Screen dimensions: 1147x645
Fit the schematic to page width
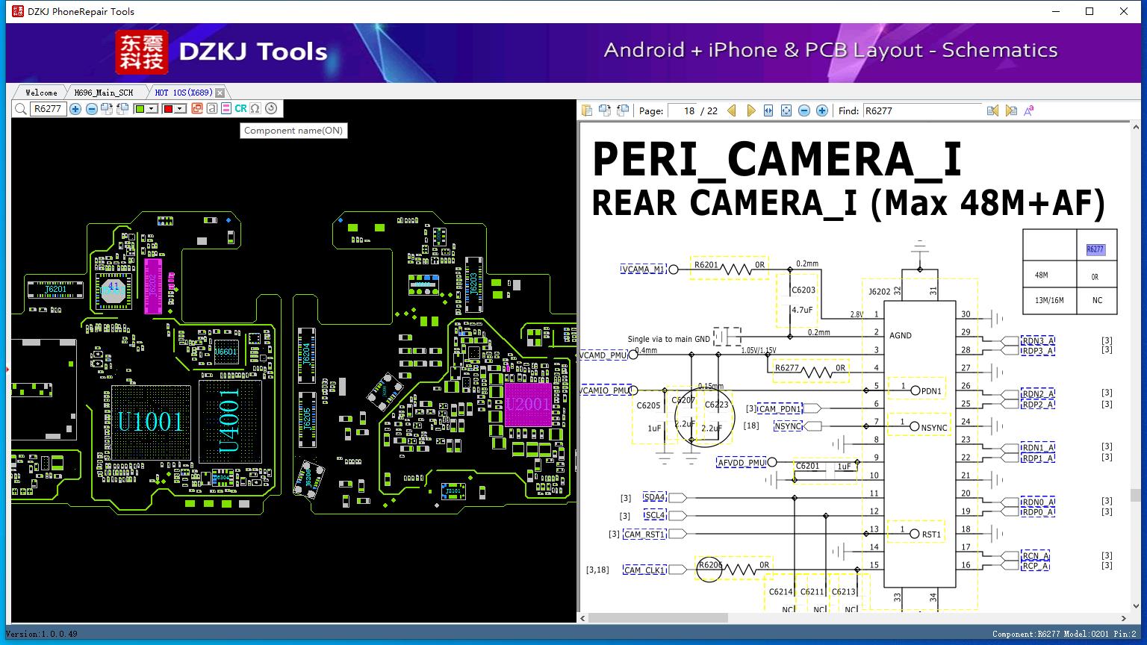pyautogui.click(x=768, y=110)
